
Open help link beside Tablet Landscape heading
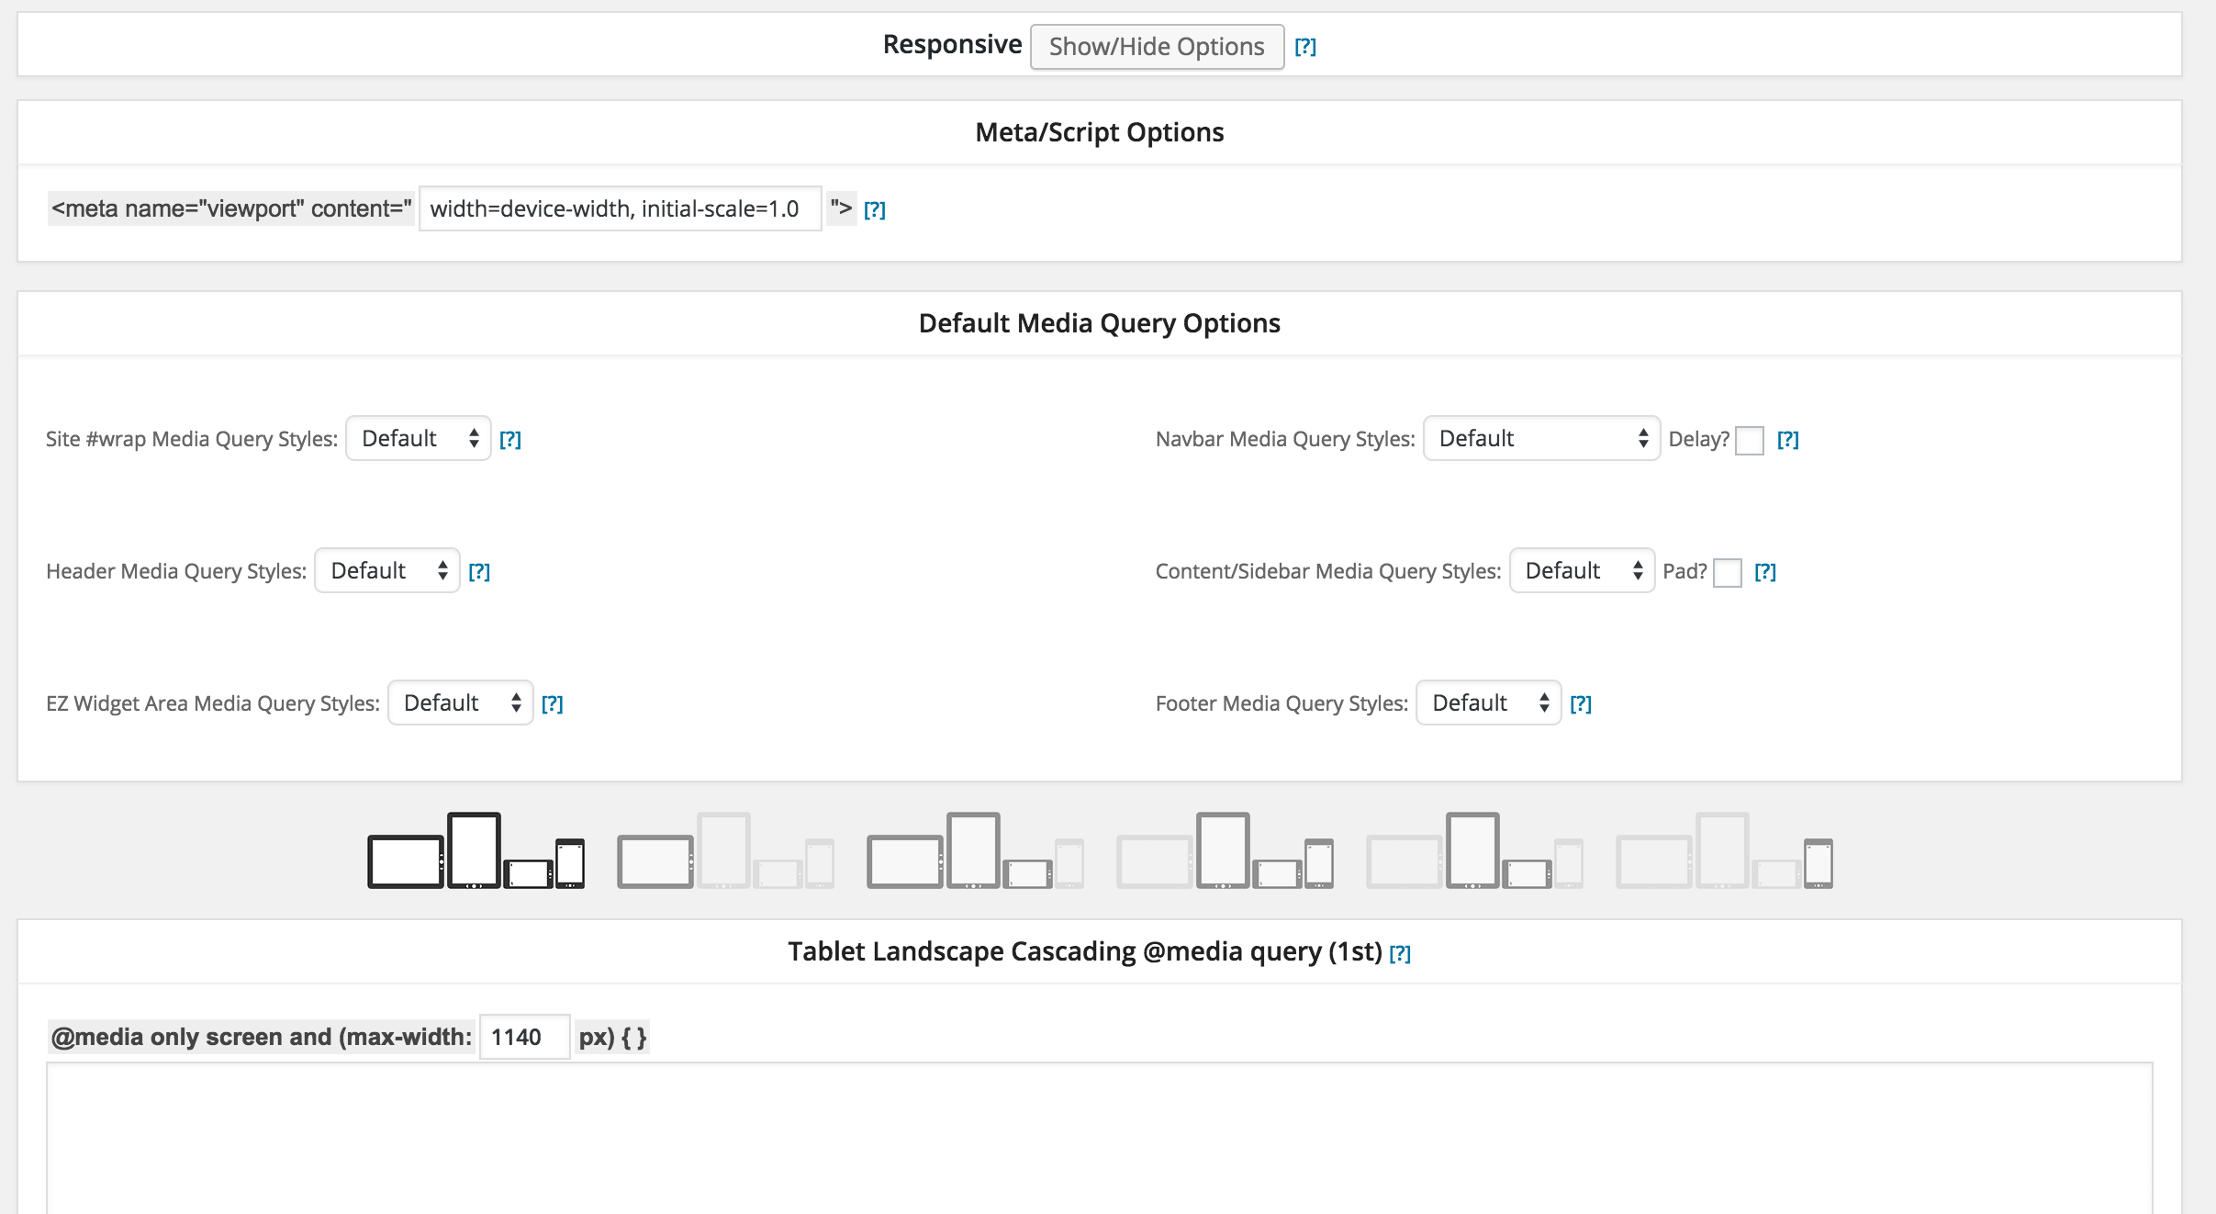[x=1400, y=954]
